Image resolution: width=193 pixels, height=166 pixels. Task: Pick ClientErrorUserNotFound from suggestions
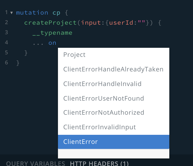coord(114,98)
